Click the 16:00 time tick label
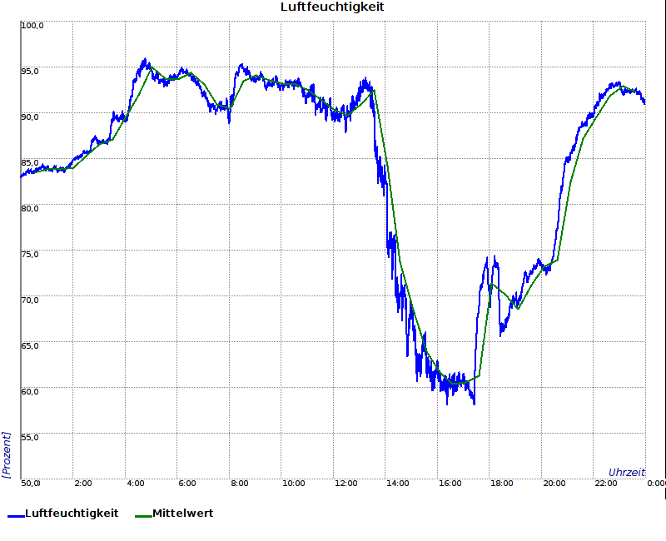The height and width of the screenshot is (541, 666). [x=450, y=484]
